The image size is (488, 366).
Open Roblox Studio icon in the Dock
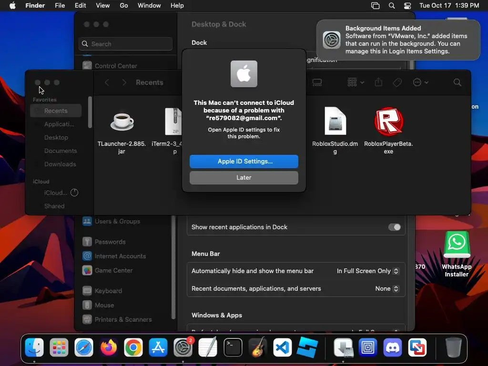tap(307, 347)
